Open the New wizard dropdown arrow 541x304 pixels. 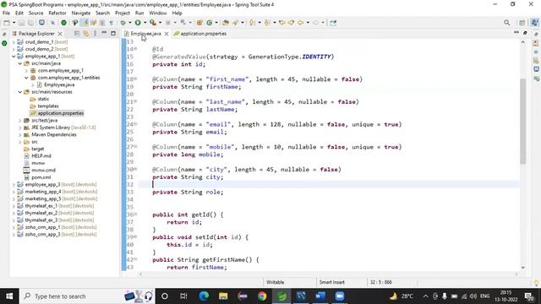click(x=14, y=23)
